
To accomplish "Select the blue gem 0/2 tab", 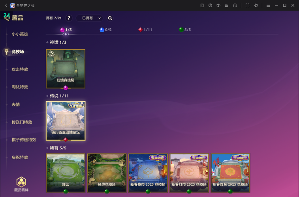I will [x=105, y=30].
